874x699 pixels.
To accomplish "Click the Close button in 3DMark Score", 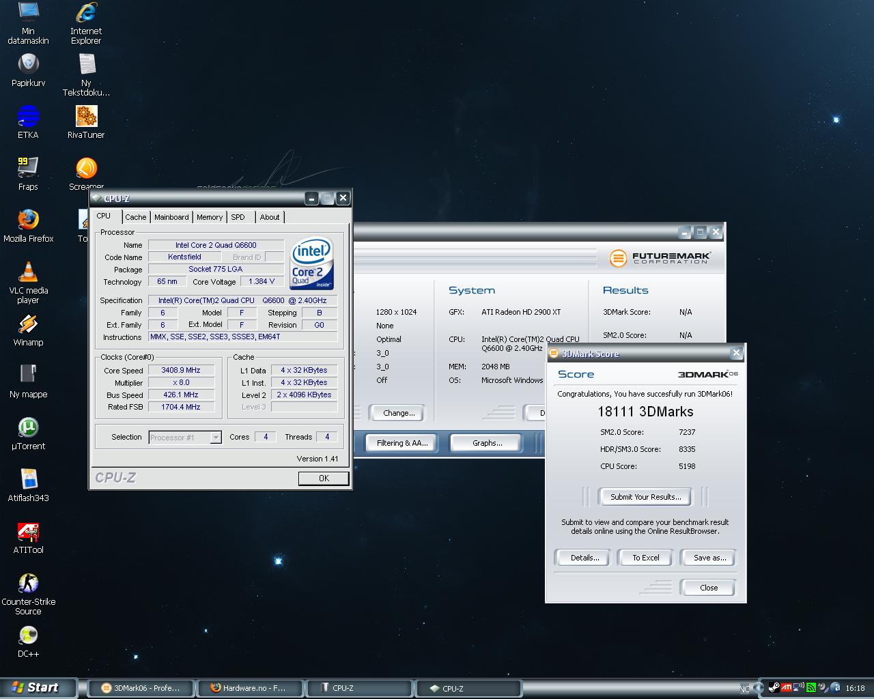I will (708, 588).
